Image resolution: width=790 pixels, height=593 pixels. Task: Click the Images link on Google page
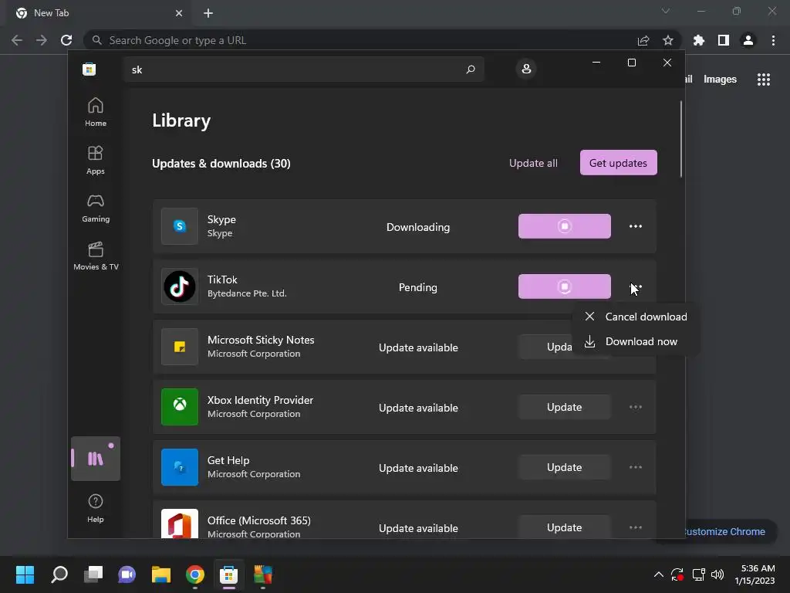(x=720, y=80)
